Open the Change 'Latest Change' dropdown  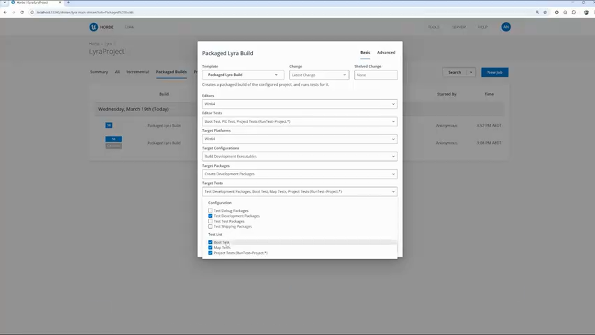tap(318, 75)
